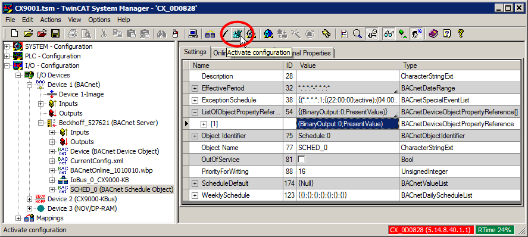Click the green diamond and triangle toolbar icon
The image size is (528, 237).
point(403,33)
